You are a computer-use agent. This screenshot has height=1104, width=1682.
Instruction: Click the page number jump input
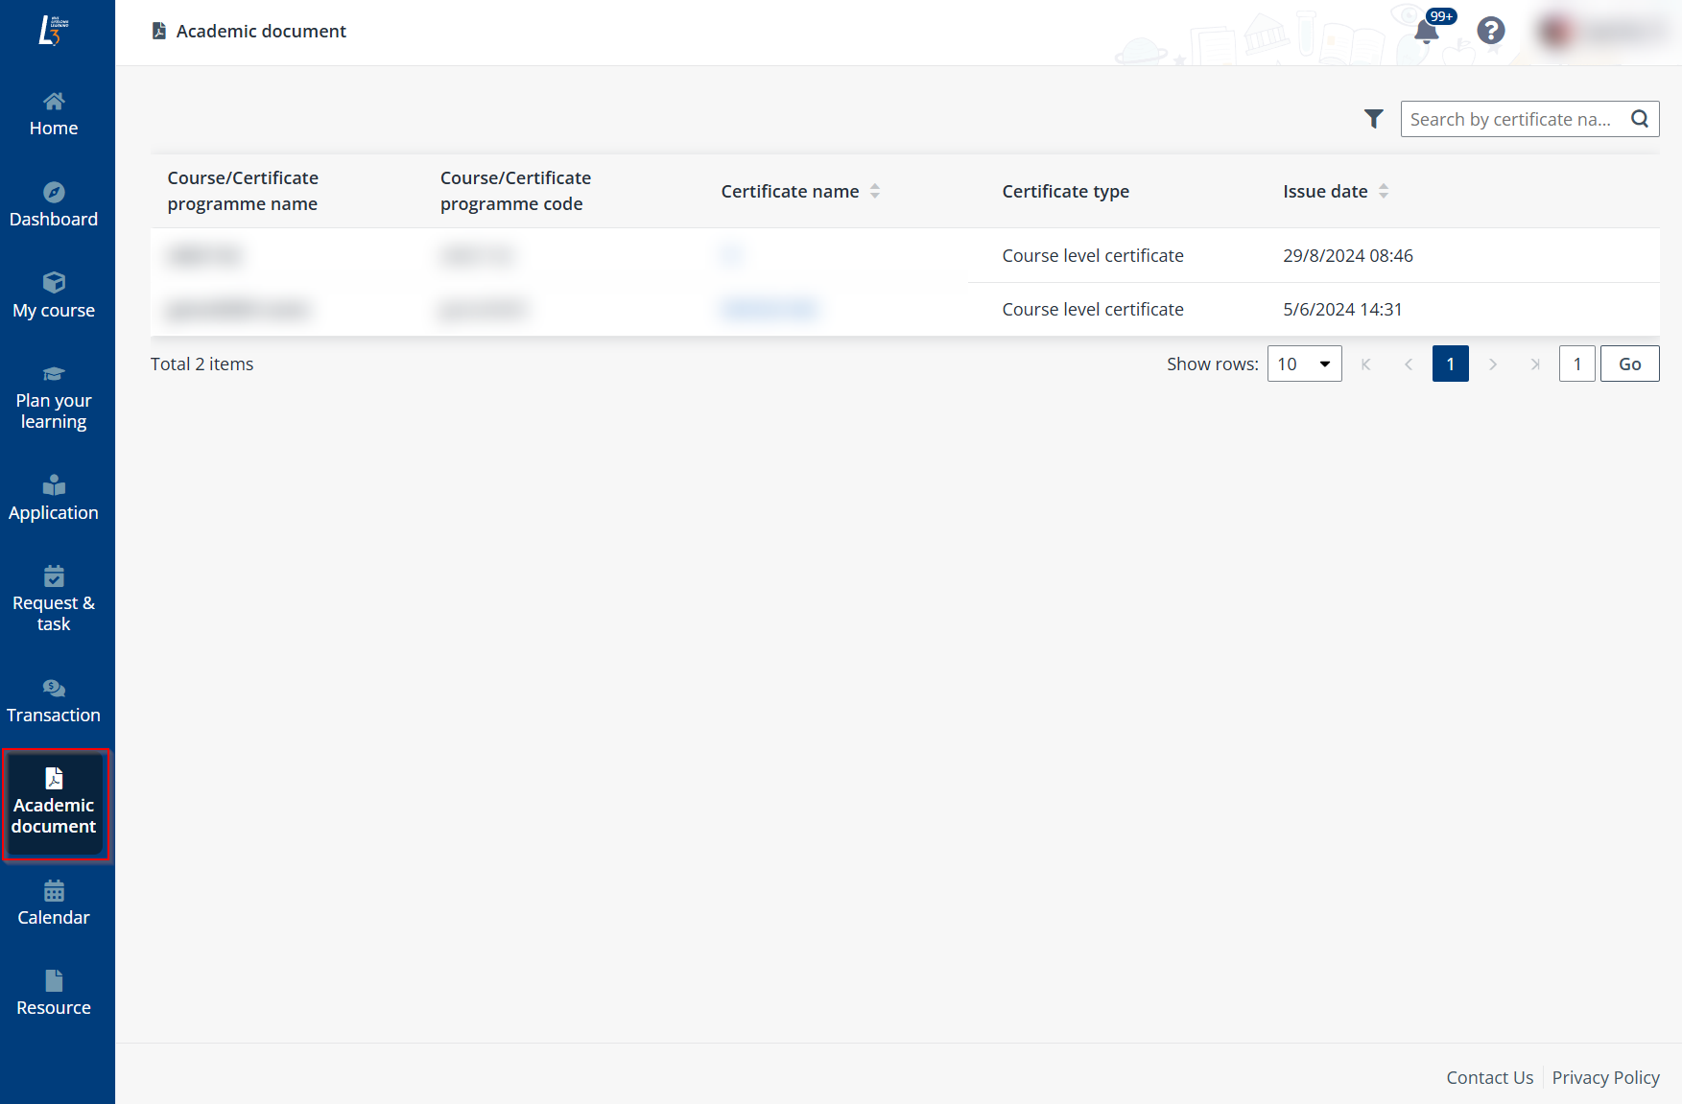[1576, 364]
